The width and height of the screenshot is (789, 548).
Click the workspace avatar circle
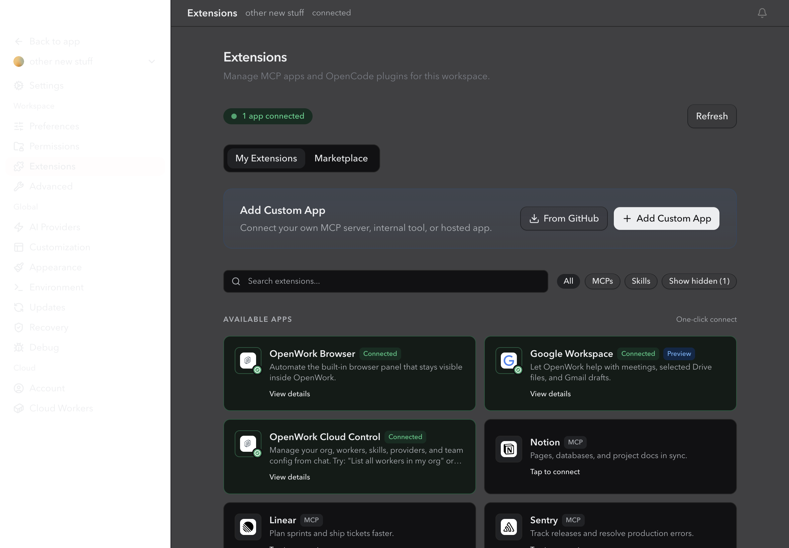click(18, 61)
